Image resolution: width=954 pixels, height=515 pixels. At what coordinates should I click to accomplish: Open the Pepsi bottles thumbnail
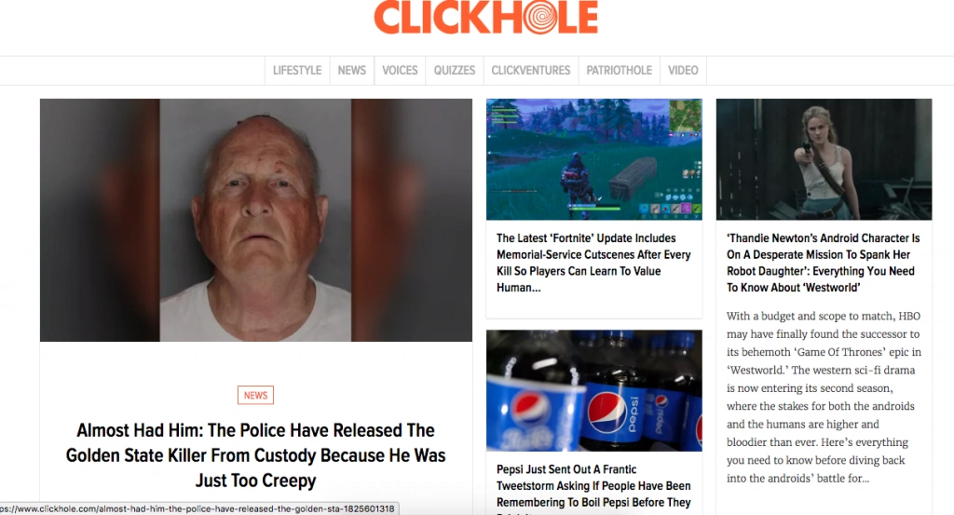pyautogui.click(x=593, y=390)
